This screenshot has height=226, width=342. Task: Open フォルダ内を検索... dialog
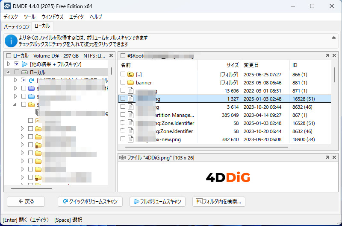point(219,202)
